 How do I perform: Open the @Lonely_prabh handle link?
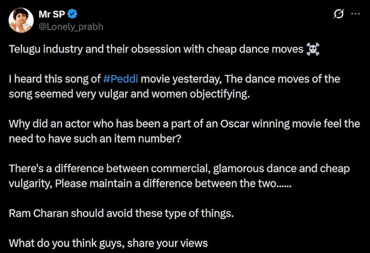[x=71, y=27]
